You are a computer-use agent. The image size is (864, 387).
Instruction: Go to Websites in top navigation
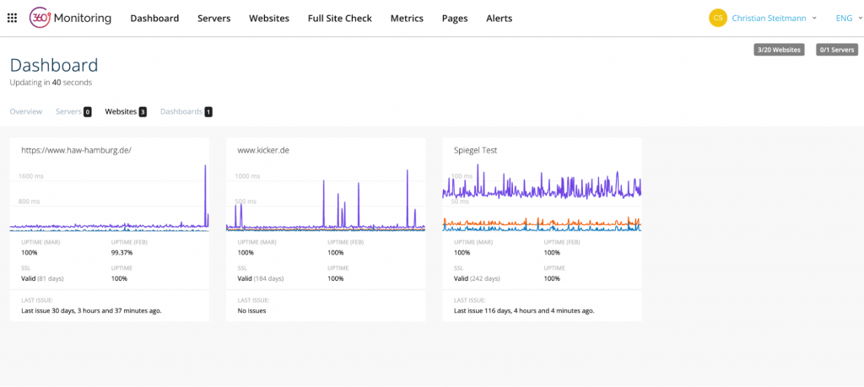(x=269, y=19)
